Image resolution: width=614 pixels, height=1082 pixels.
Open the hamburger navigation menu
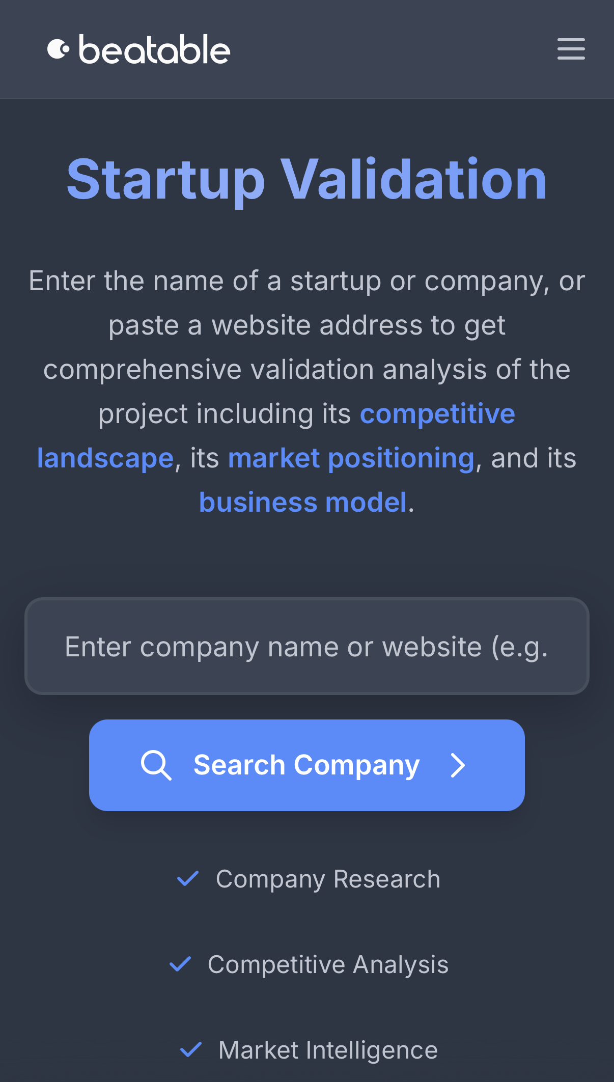tap(570, 50)
